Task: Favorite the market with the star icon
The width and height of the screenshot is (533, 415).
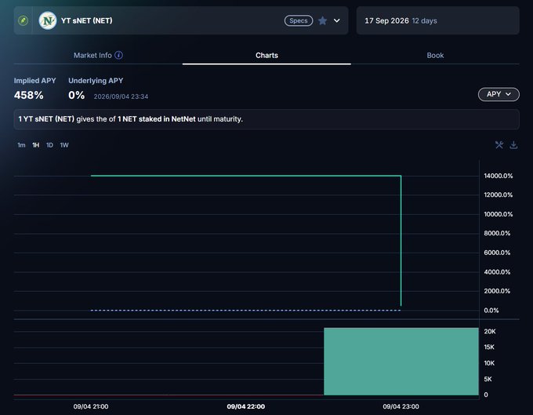Action: point(323,20)
